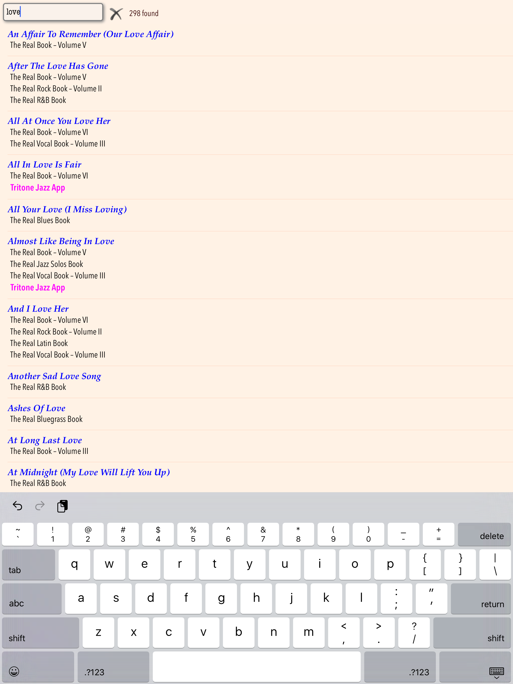This screenshot has width=513, height=684.
Task: Select 'The Real Book – Volume III' entry
Action: [49, 451]
